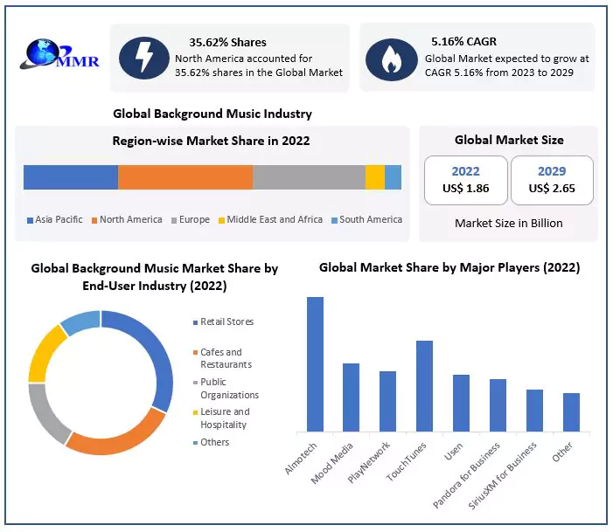Click the Cafes and Restaurants legend item

pos(226,358)
